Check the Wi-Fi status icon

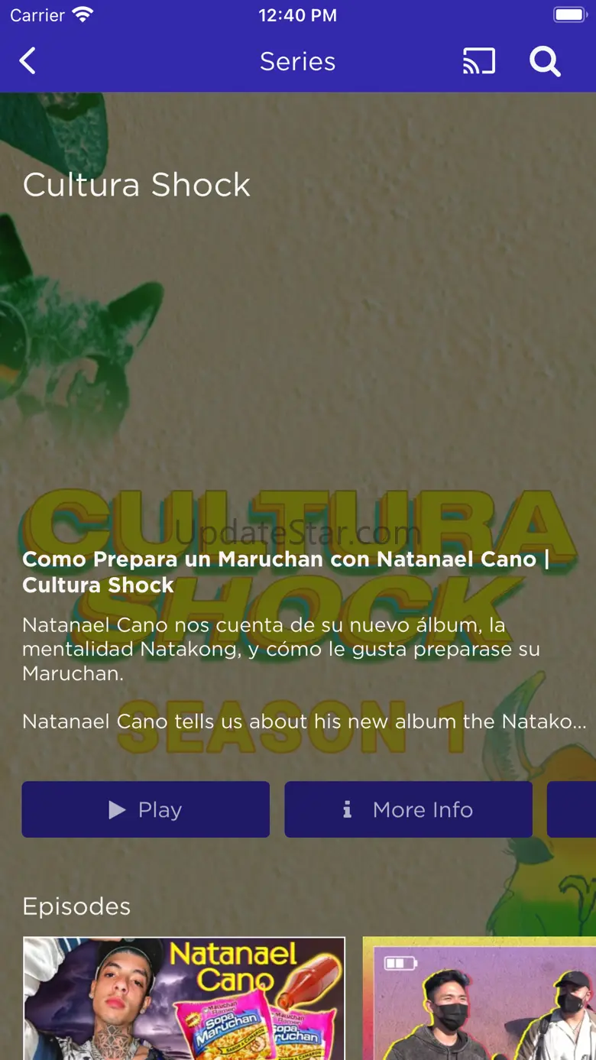point(82,15)
